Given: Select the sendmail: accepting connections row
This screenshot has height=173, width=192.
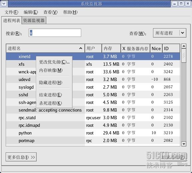Looking at the screenshot, I should pos(93,110).
